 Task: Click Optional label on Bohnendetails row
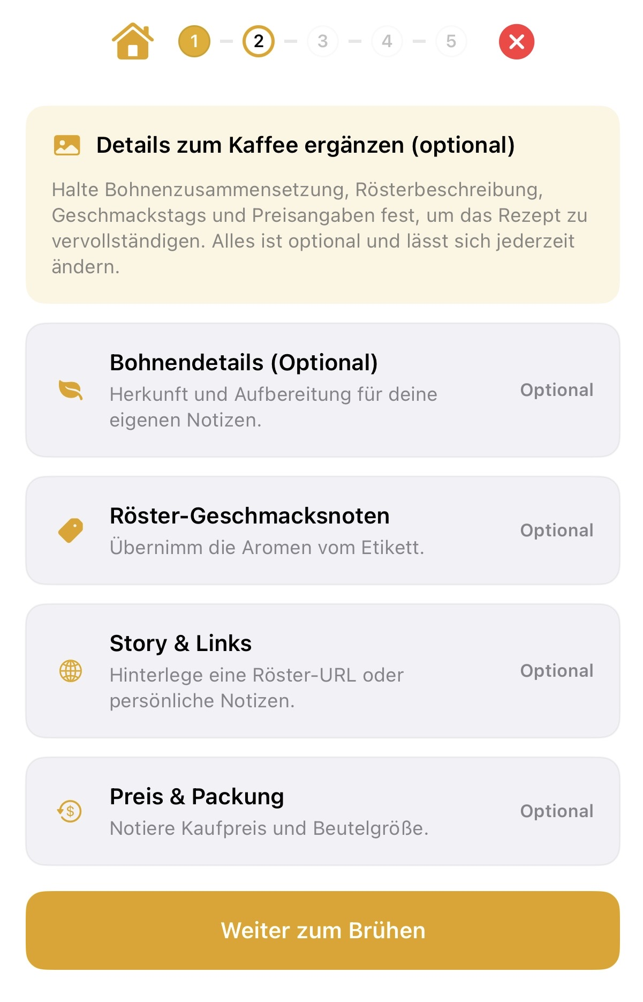557,390
